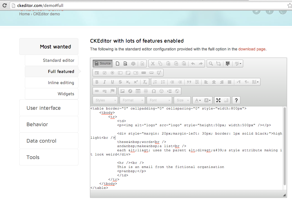Open the About CKEditor question mark

[x=236, y=100]
